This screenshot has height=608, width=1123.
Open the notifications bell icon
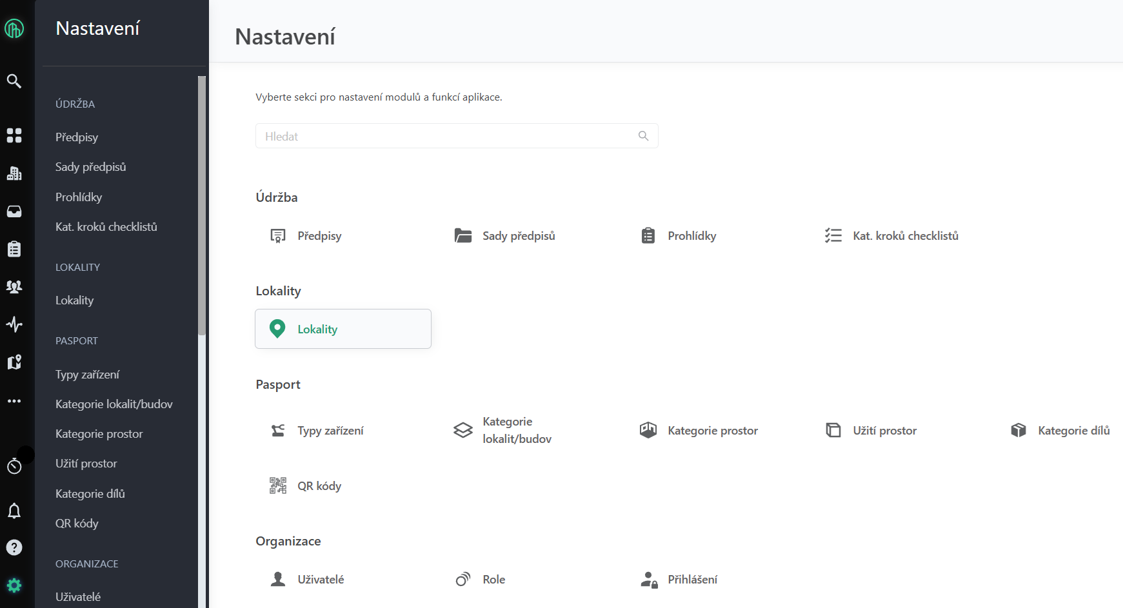(14, 511)
